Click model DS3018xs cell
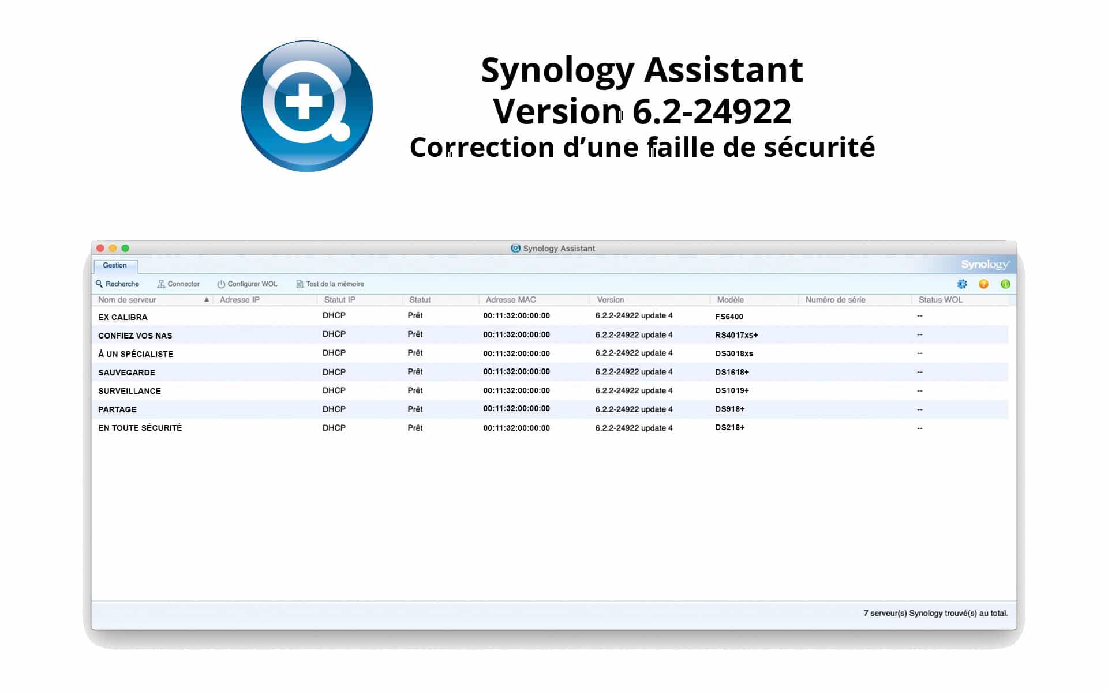1108x692 pixels. [734, 353]
